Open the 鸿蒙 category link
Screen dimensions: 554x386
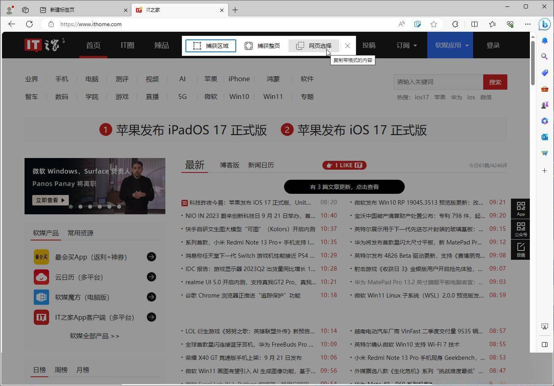(273, 79)
